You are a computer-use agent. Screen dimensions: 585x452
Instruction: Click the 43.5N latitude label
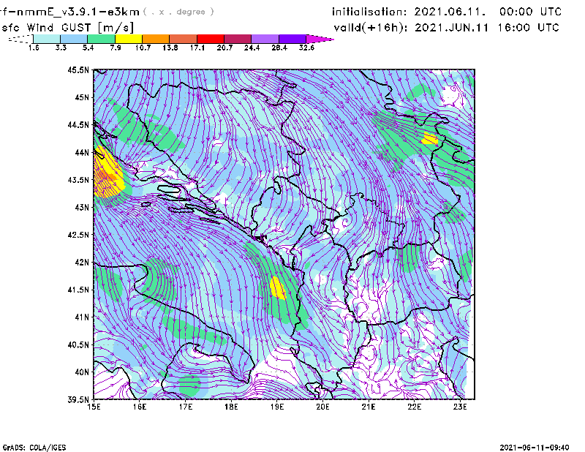(78, 180)
